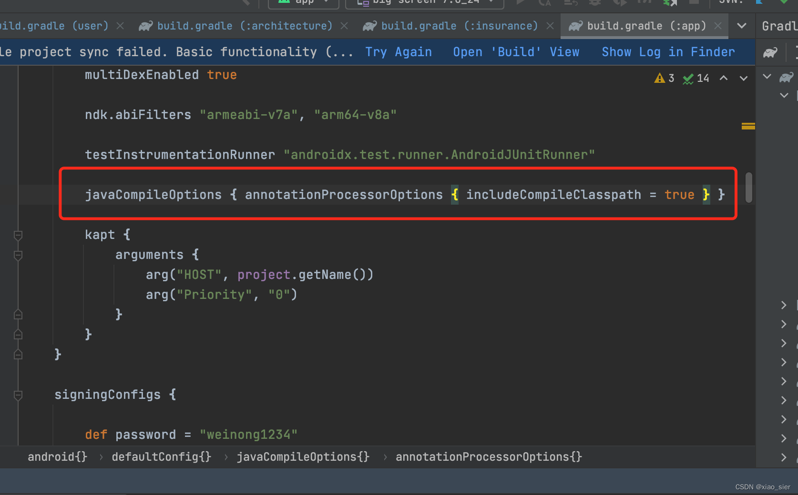Image resolution: width=798 pixels, height=495 pixels.
Task: Click Try Again to retry Gradle sync
Action: click(x=399, y=52)
